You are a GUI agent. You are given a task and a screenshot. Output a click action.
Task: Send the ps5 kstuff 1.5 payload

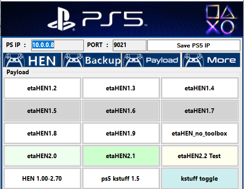(121, 178)
